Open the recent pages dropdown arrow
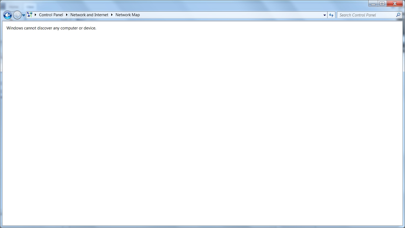 pos(24,15)
